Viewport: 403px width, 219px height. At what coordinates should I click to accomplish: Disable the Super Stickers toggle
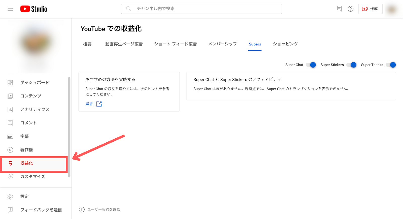(351, 65)
